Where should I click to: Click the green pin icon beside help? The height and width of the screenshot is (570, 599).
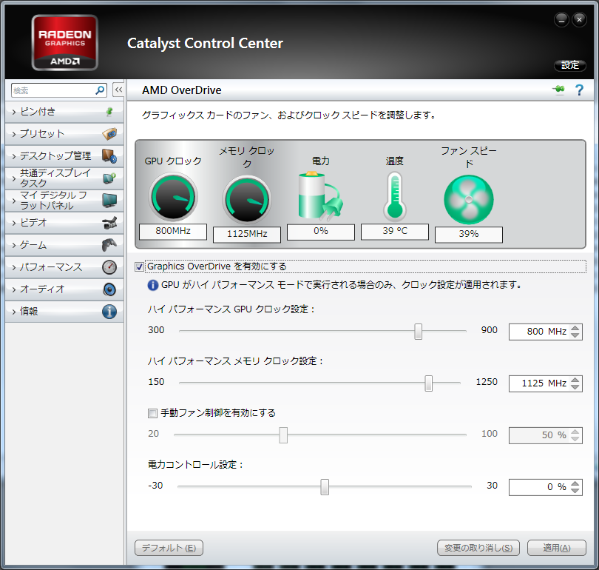coord(558,90)
